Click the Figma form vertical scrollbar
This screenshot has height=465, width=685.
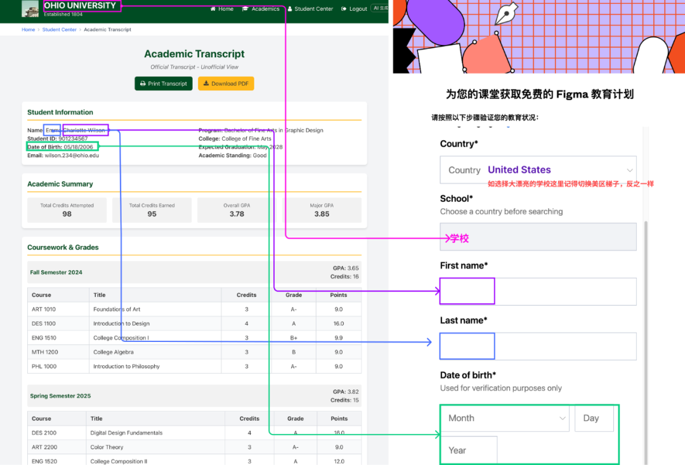646,343
